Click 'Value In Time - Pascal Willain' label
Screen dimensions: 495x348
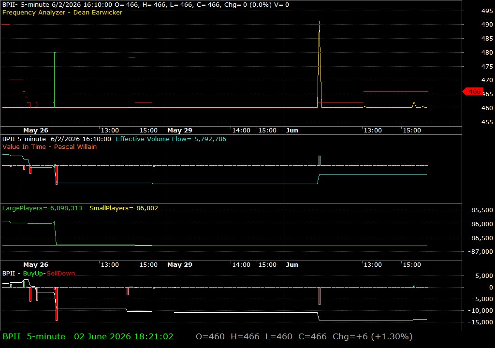point(50,146)
